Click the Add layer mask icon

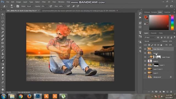coord(156,92)
